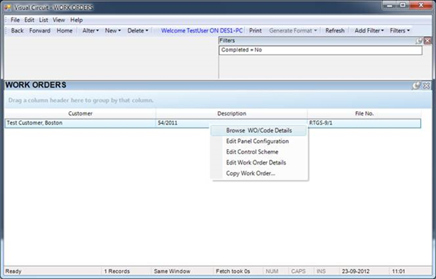Click the Refresh button
The height and width of the screenshot is (279, 436).
[x=335, y=30]
